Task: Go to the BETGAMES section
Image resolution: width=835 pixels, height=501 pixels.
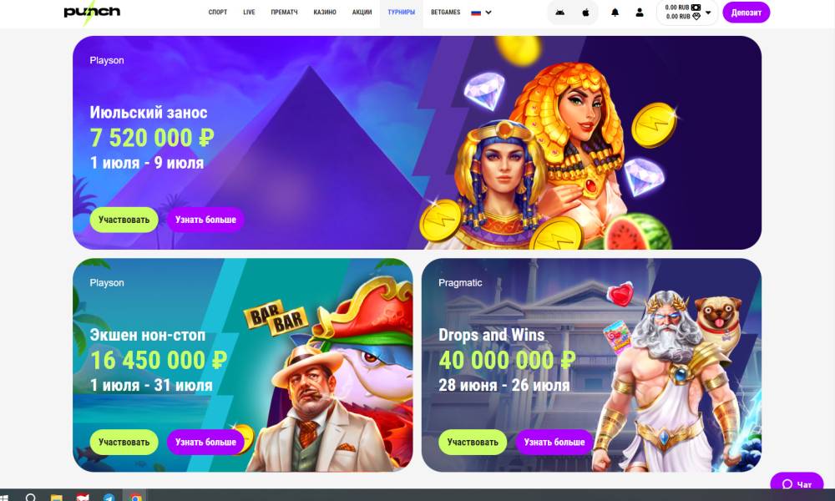Action: (x=446, y=13)
